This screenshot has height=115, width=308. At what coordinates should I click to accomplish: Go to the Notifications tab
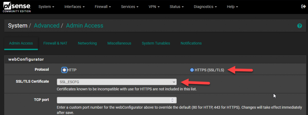tap(191, 43)
